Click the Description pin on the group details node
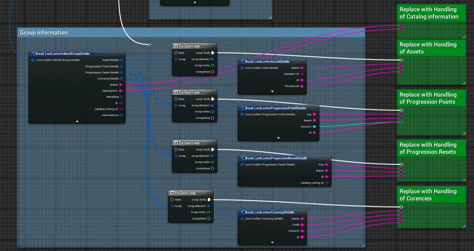 tap(121, 91)
